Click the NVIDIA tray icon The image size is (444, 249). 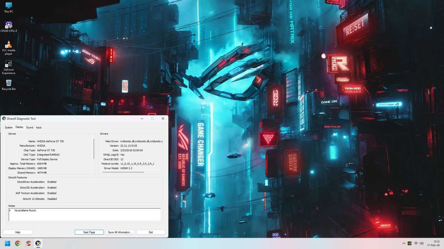(409, 243)
